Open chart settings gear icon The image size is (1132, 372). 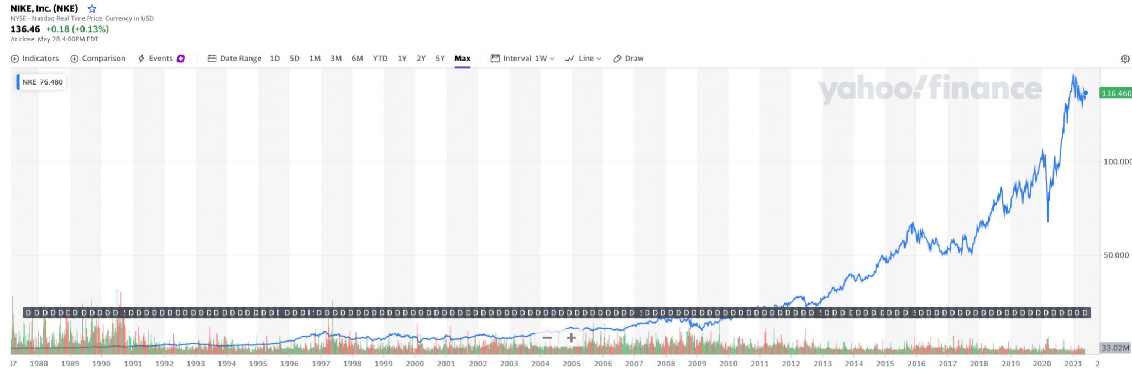(x=1125, y=59)
